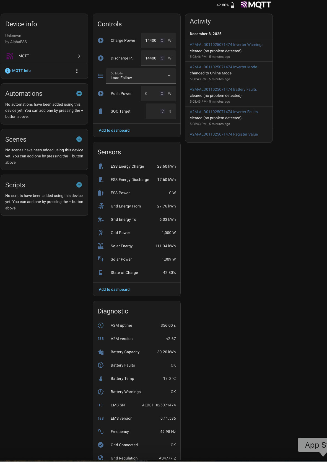This screenshot has height=462, width=327.
Task: Click Add to dashboard under Controls
Action: pyautogui.click(x=114, y=130)
